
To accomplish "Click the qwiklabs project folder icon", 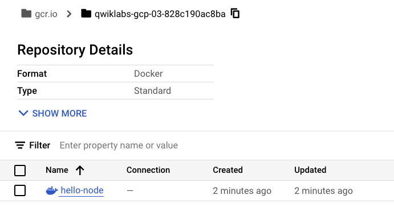I will click(86, 14).
